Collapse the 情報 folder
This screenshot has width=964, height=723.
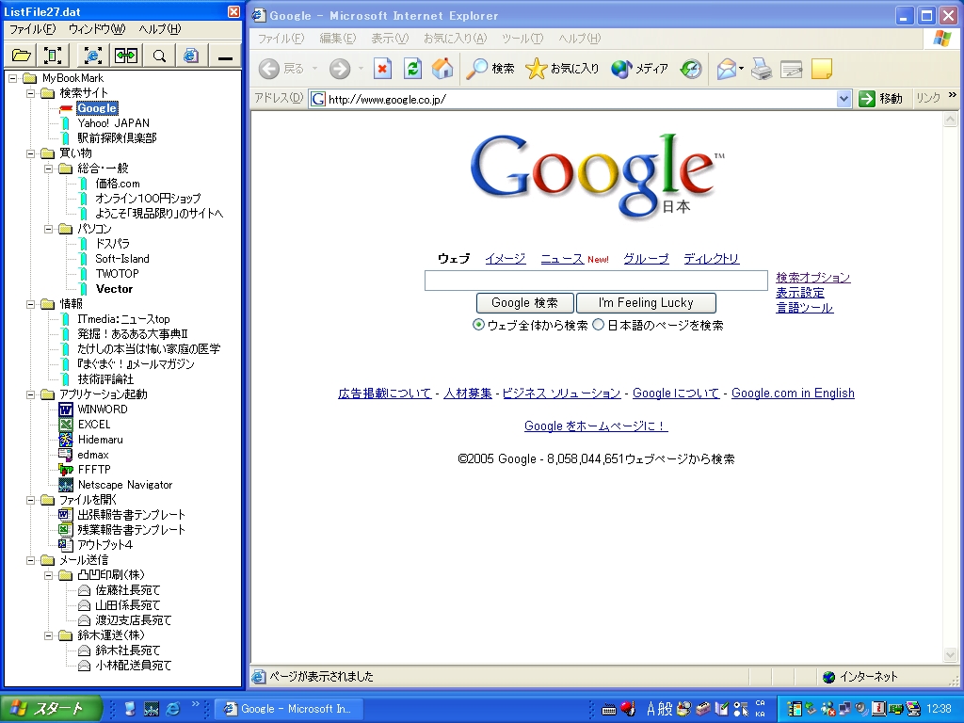coord(31,304)
